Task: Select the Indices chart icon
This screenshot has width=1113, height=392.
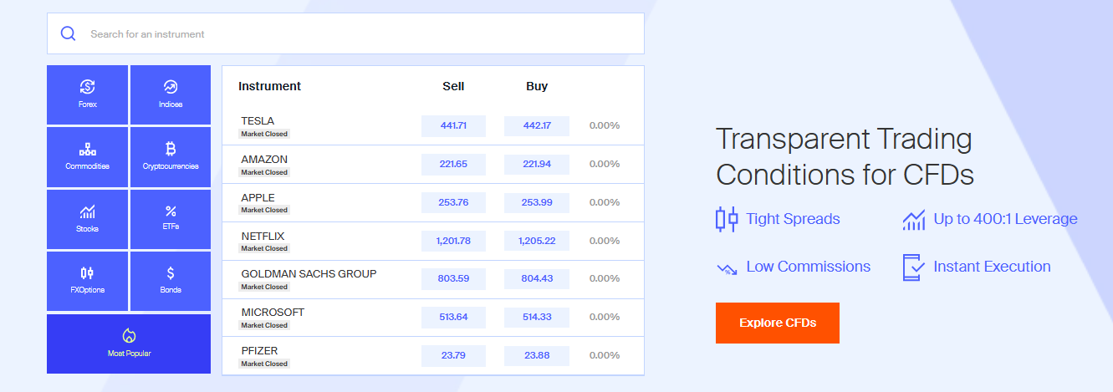Action: point(171,87)
